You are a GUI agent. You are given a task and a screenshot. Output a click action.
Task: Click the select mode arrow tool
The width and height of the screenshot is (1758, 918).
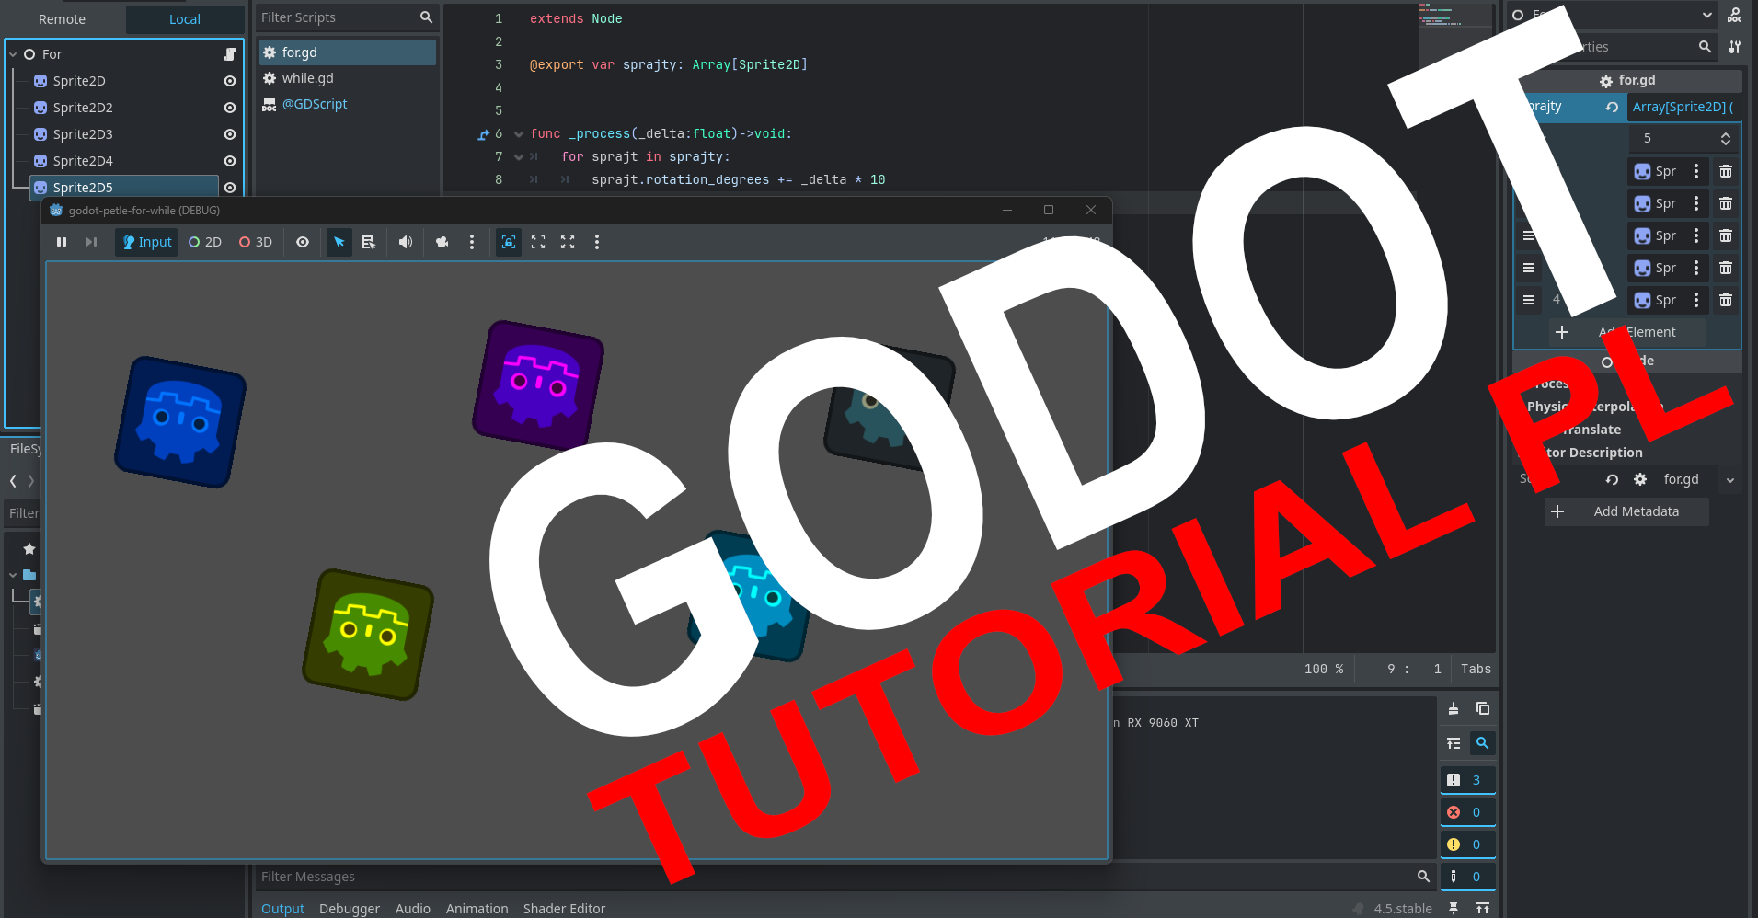(x=339, y=242)
